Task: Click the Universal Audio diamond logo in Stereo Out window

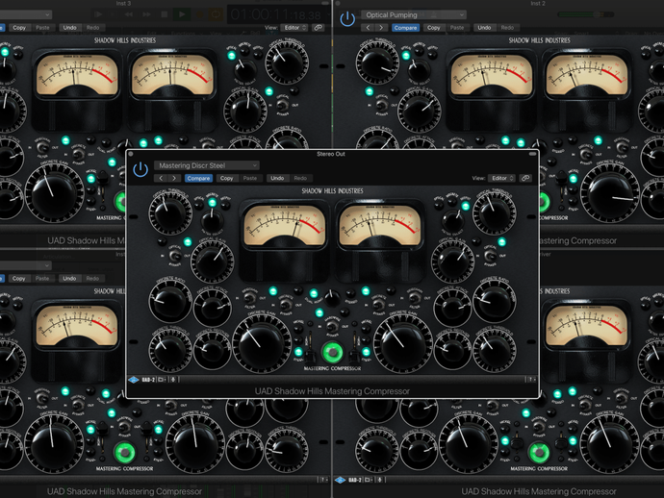Action: click(134, 380)
